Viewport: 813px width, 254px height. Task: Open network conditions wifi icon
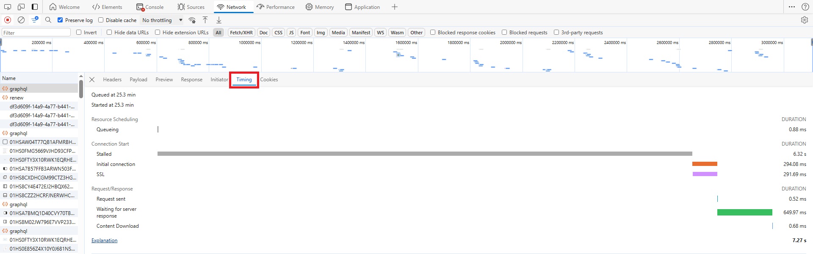tap(192, 20)
